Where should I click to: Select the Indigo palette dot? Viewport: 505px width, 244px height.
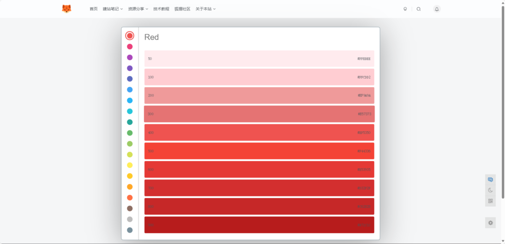tap(130, 79)
